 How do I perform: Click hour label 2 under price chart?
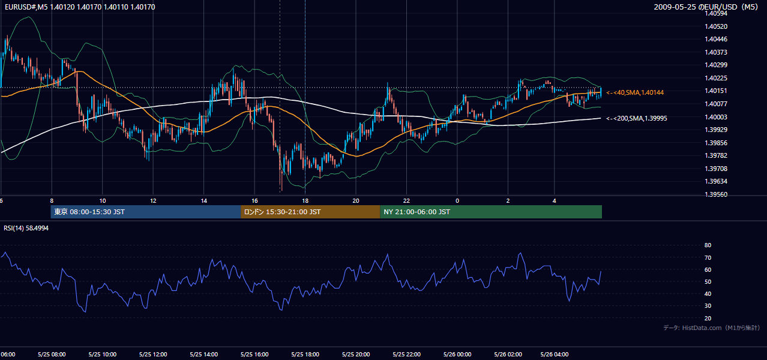pyautogui.click(x=508, y=201)
